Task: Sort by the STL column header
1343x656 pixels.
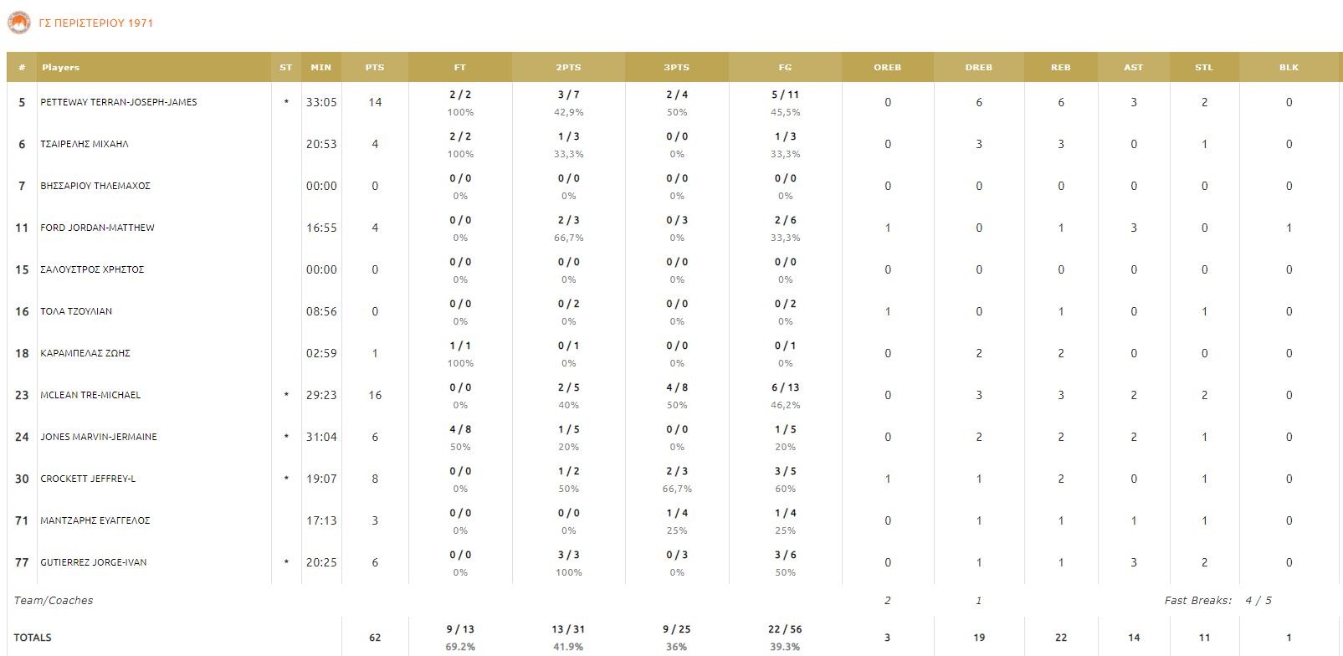Action: tap(1204, 67)
